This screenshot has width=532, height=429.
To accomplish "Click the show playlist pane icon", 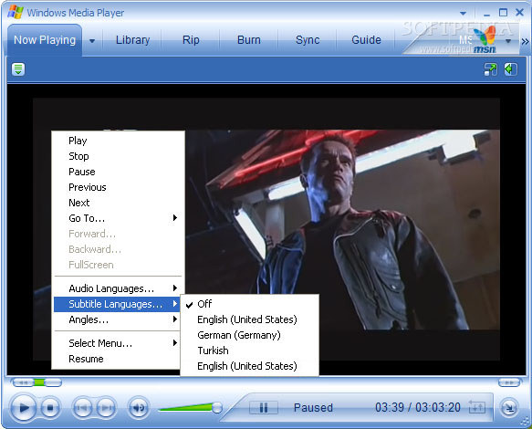I will click(x=511, y=69).
